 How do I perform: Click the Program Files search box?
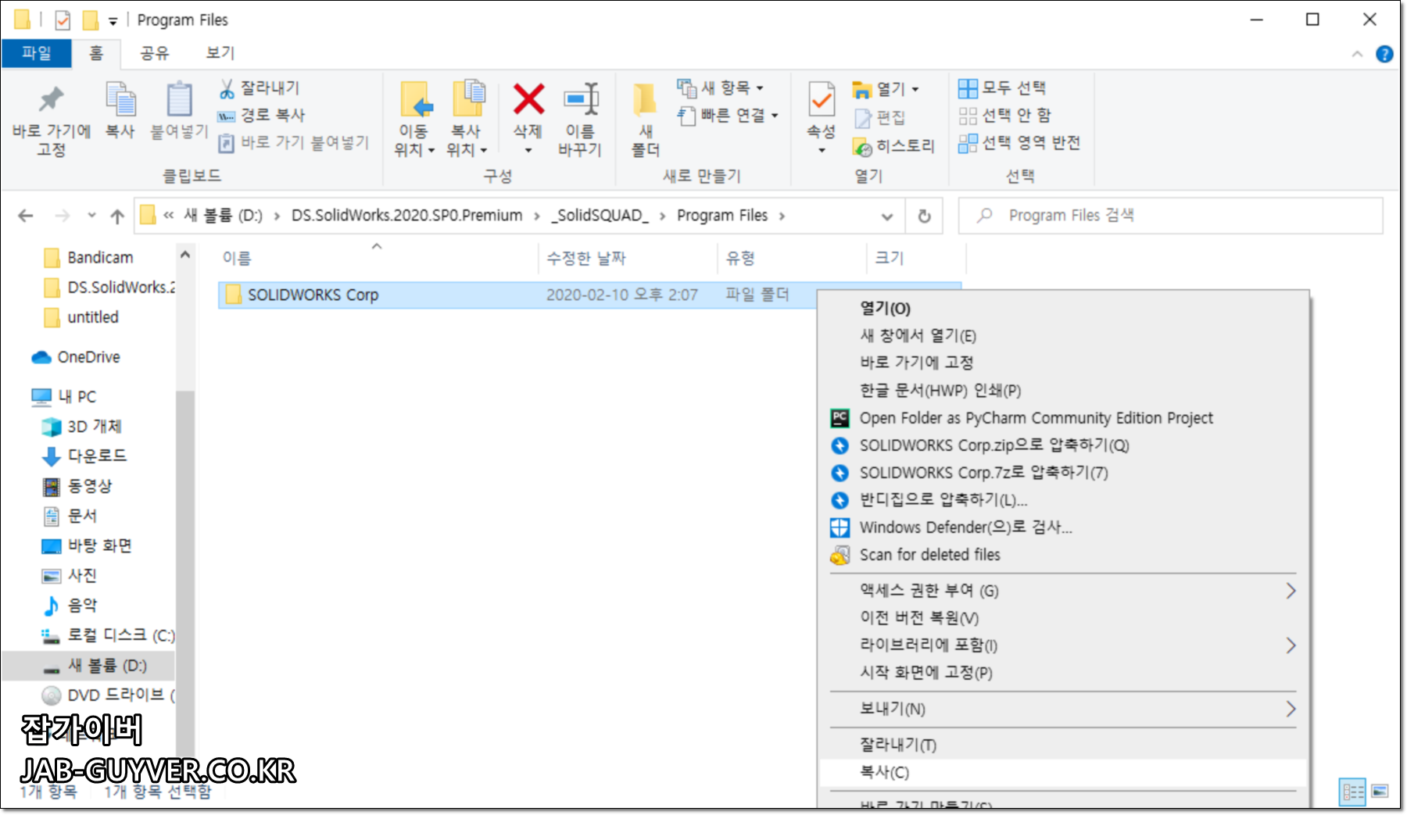tap(1171, 216)
